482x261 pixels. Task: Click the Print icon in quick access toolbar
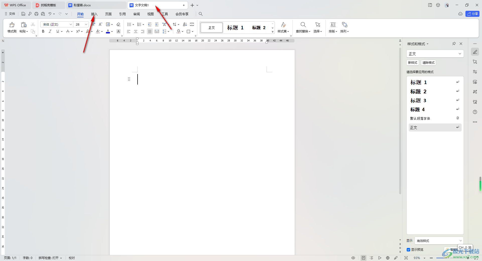point(36,14)
